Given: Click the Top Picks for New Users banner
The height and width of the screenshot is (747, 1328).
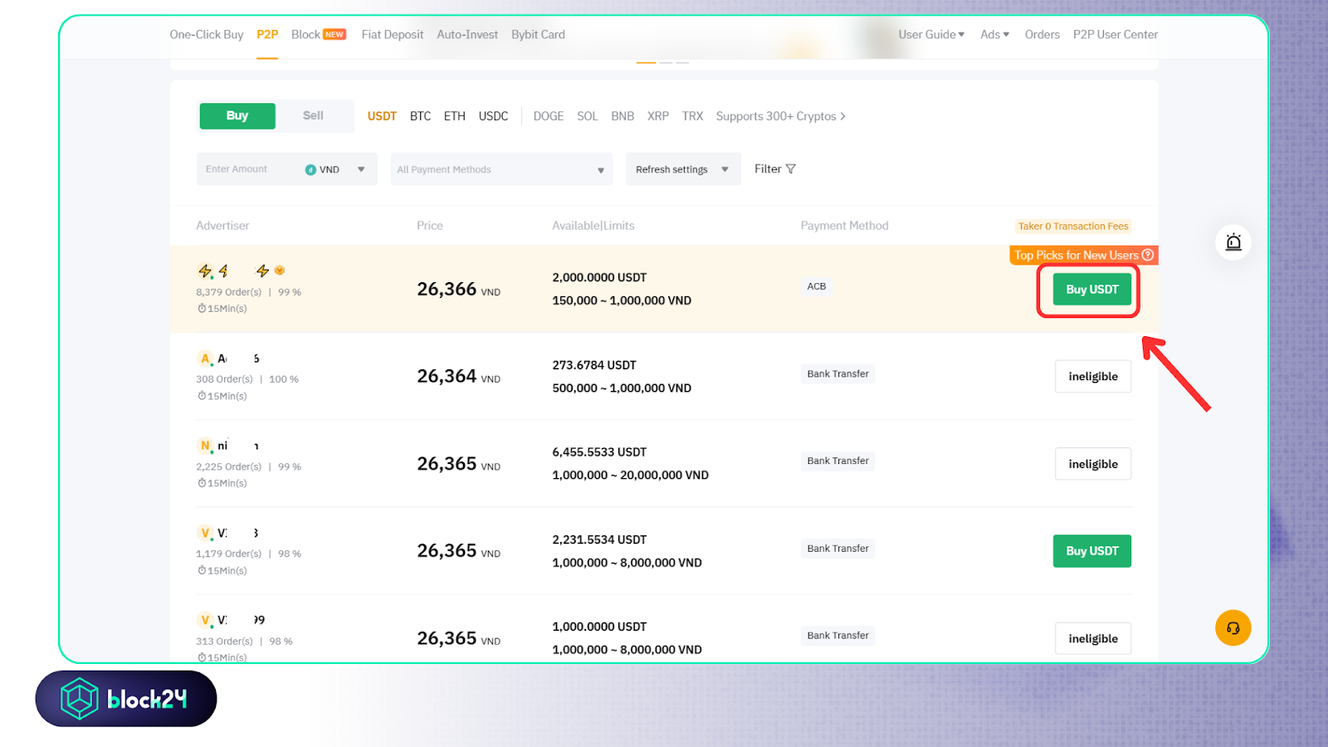Looking at the screenshot, I should click(x=1083, y=255).
